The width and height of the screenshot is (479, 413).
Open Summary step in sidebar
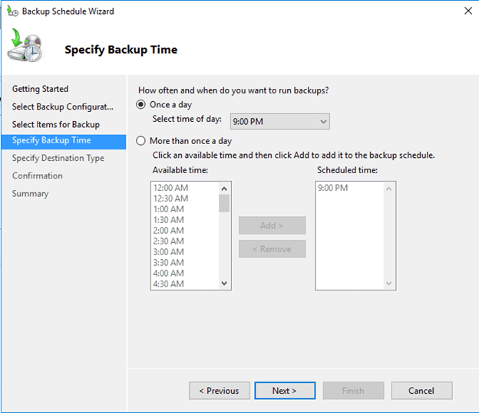tap(30, 194)
